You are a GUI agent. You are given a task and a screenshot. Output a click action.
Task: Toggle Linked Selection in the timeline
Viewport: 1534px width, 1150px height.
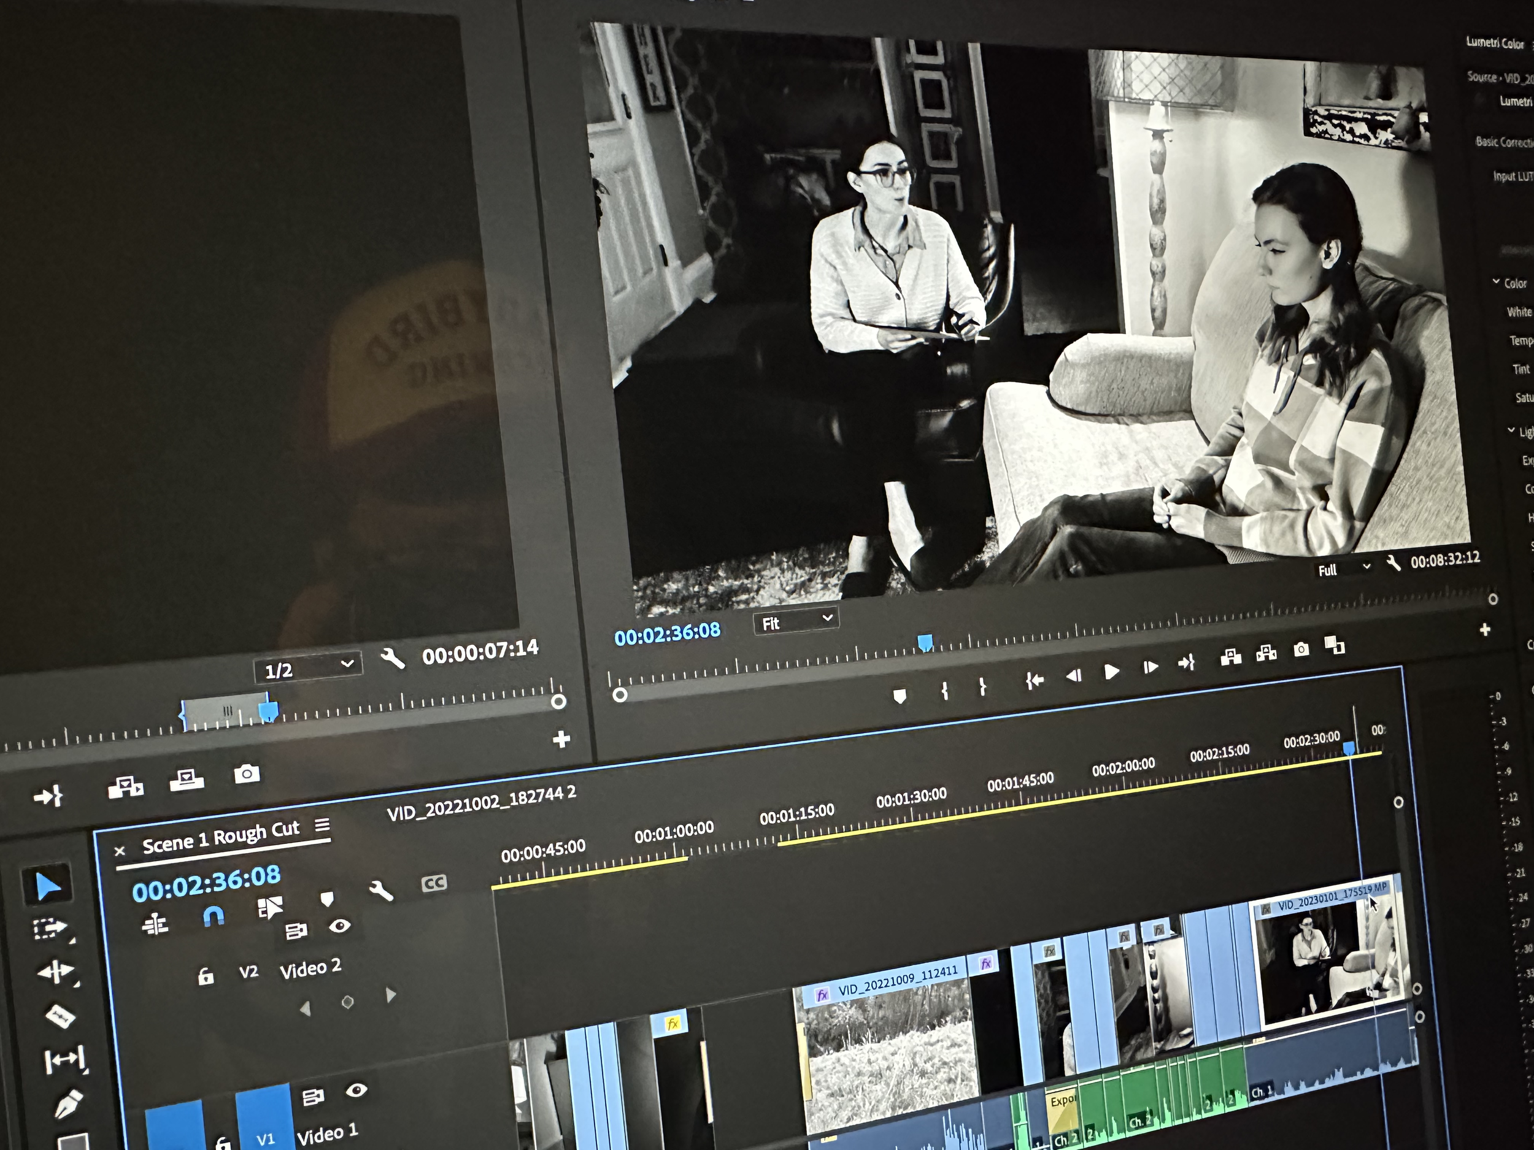point(270,908)
